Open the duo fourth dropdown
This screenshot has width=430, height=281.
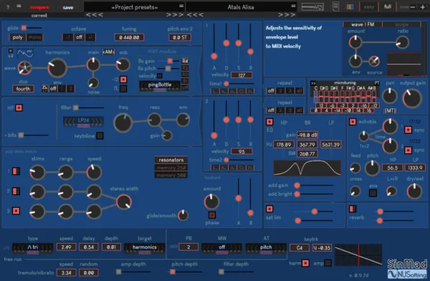pyautogui.click(x=23, y=89)
